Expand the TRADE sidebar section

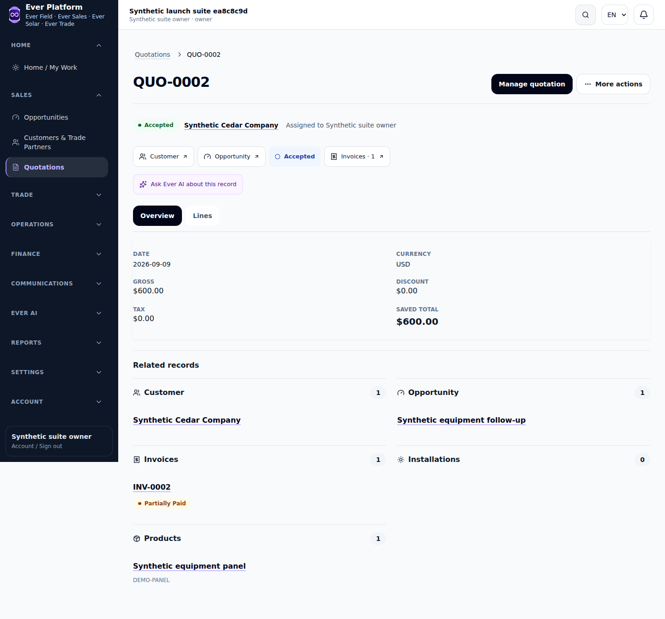click(56, 195)
